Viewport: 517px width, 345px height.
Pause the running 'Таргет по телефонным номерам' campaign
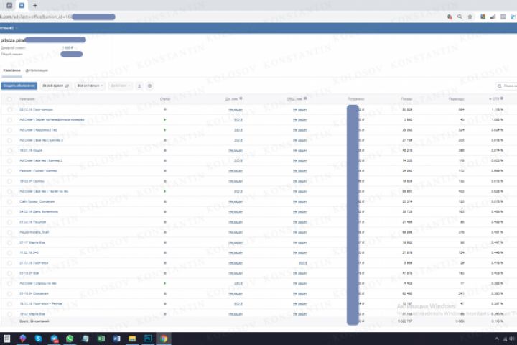(165, 119)
